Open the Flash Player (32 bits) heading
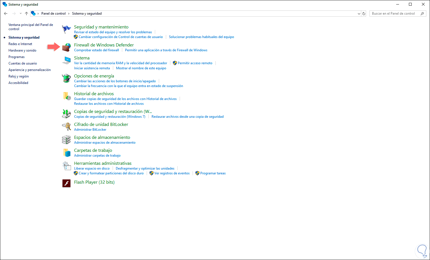The image size is (430, 260). coord(94,182)
